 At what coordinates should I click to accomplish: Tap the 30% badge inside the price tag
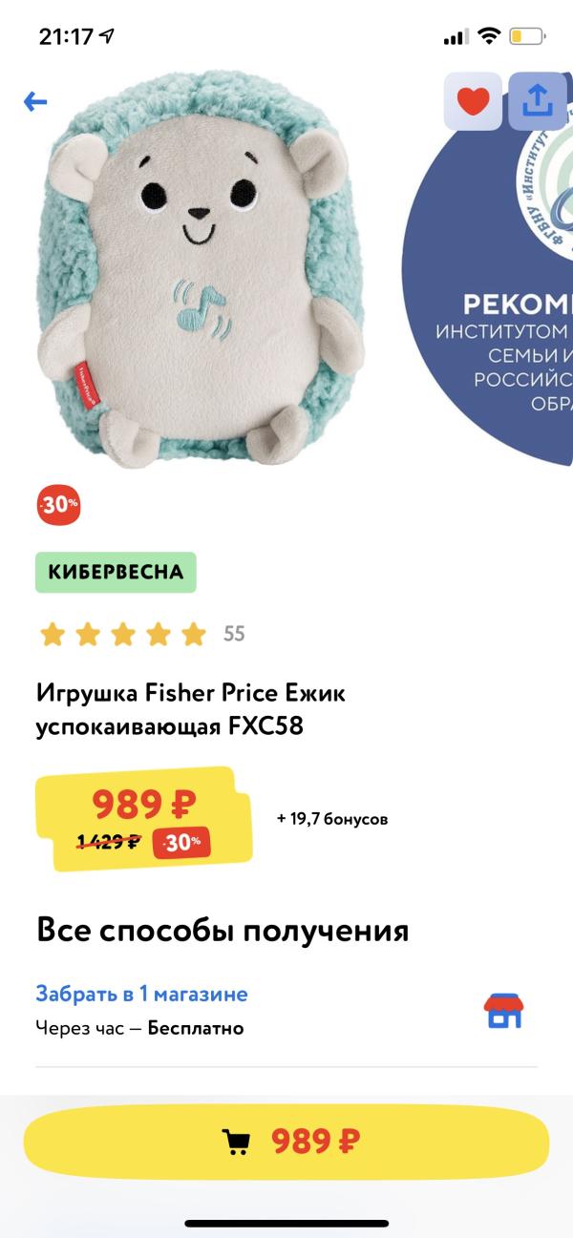click(181, 842)
